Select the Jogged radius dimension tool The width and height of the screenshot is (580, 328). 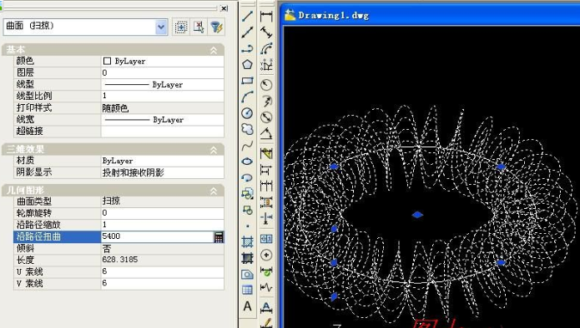click(x=266, y=101)
